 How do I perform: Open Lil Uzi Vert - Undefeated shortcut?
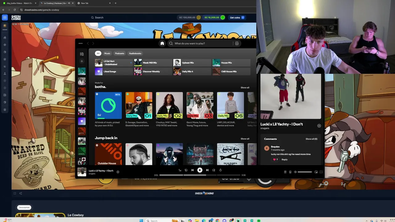[113, 63]
